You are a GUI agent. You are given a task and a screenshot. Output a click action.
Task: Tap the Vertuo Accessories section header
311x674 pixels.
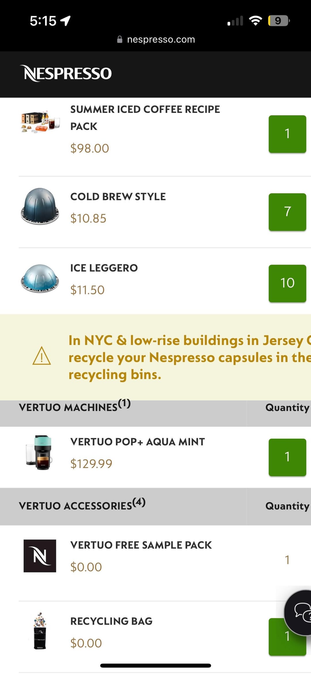[82, 506]
